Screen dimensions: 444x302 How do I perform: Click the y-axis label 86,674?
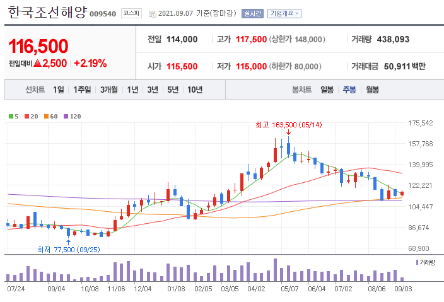pyautogui.click(x=419, y=228)
